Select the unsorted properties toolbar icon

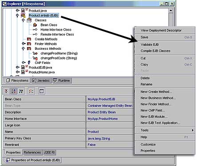[6, 91]
